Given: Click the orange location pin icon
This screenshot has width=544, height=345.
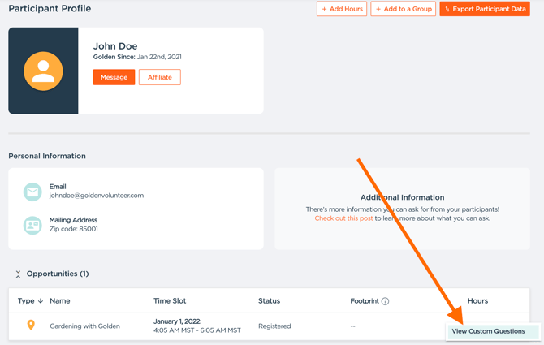Looking at the screenshot, I should coord(31,326).
